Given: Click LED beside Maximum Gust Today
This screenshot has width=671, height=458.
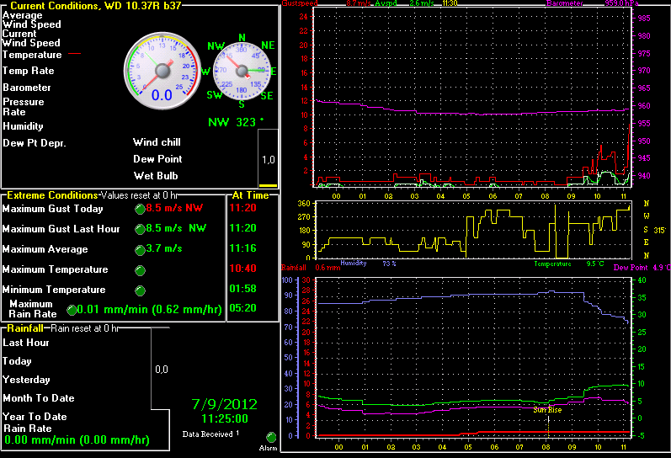Looking at the screenshot, I should pyautogui.click(x=140, y=209).
